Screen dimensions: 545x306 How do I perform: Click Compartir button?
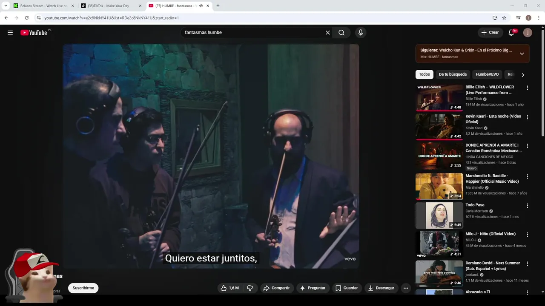pos(276,288)
